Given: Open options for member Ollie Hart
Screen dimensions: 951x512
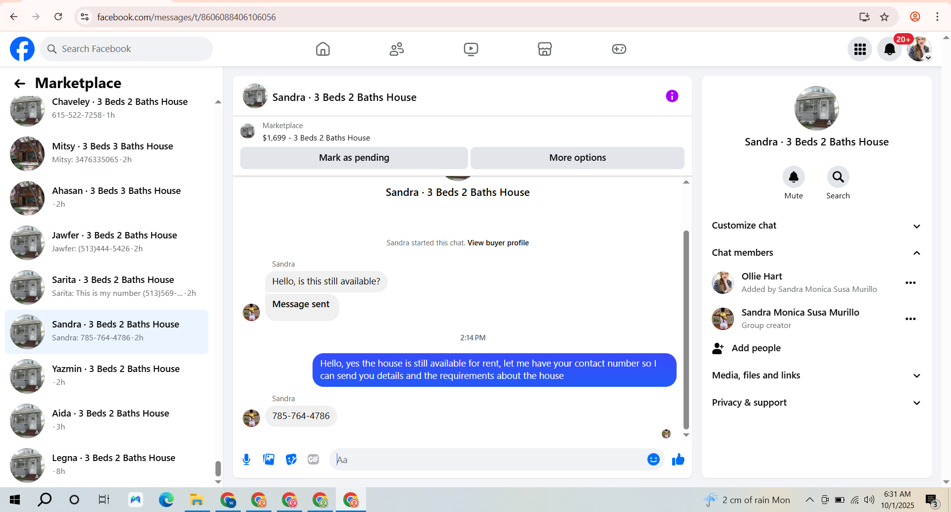Looking at the screenshot, I should click(910, 283).
